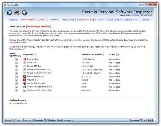Click the Secunia PSI title bar icon
Image resolution: width=161 pixels, height=126 pixels.
[x=5, y=5]
